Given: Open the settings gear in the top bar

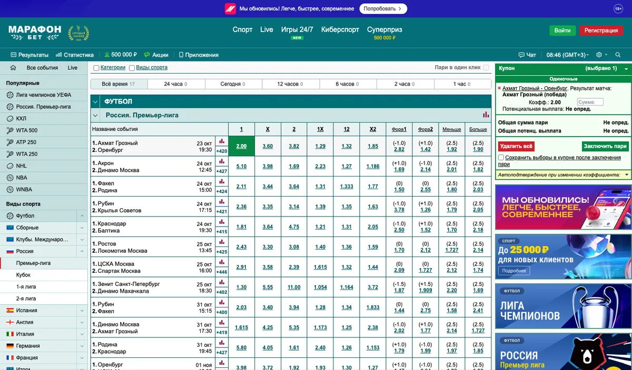Looking at the screenshot, I should pyautogui.click(x=599, y=55).
